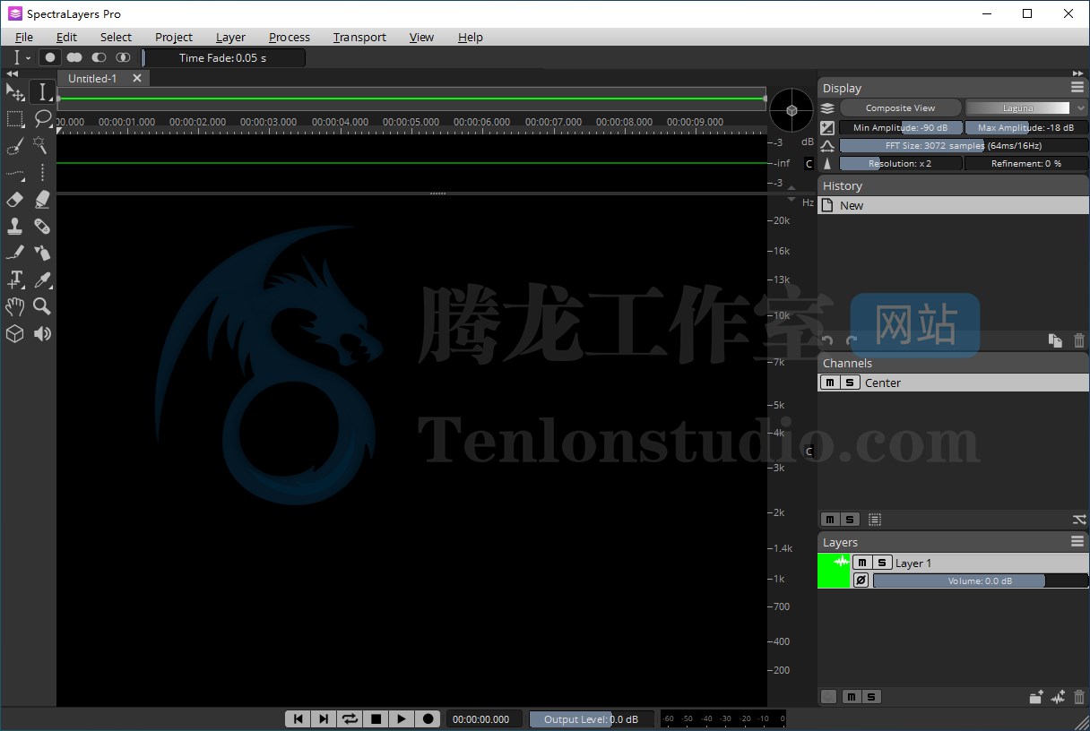This screenshot has width=1090, height=731.
Task: Select the Eraser tool
Action: click(15, 199)
